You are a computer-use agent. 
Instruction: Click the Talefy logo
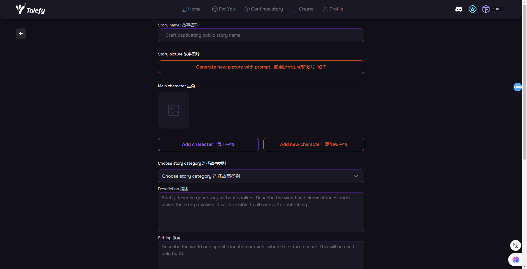tap(30, 9)
